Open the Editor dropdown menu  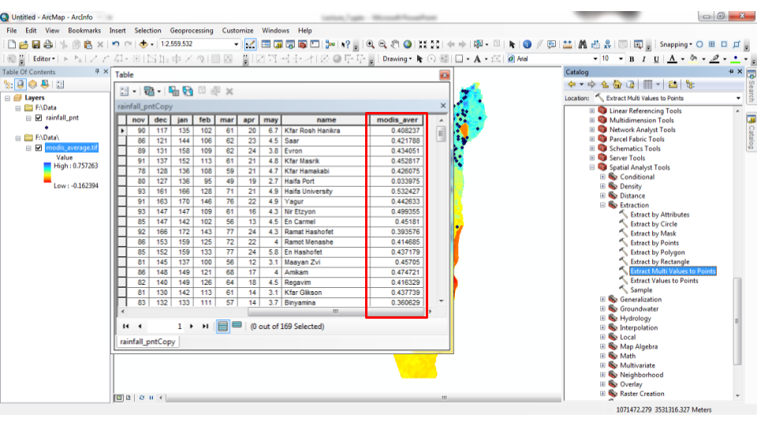click(44, 59)
